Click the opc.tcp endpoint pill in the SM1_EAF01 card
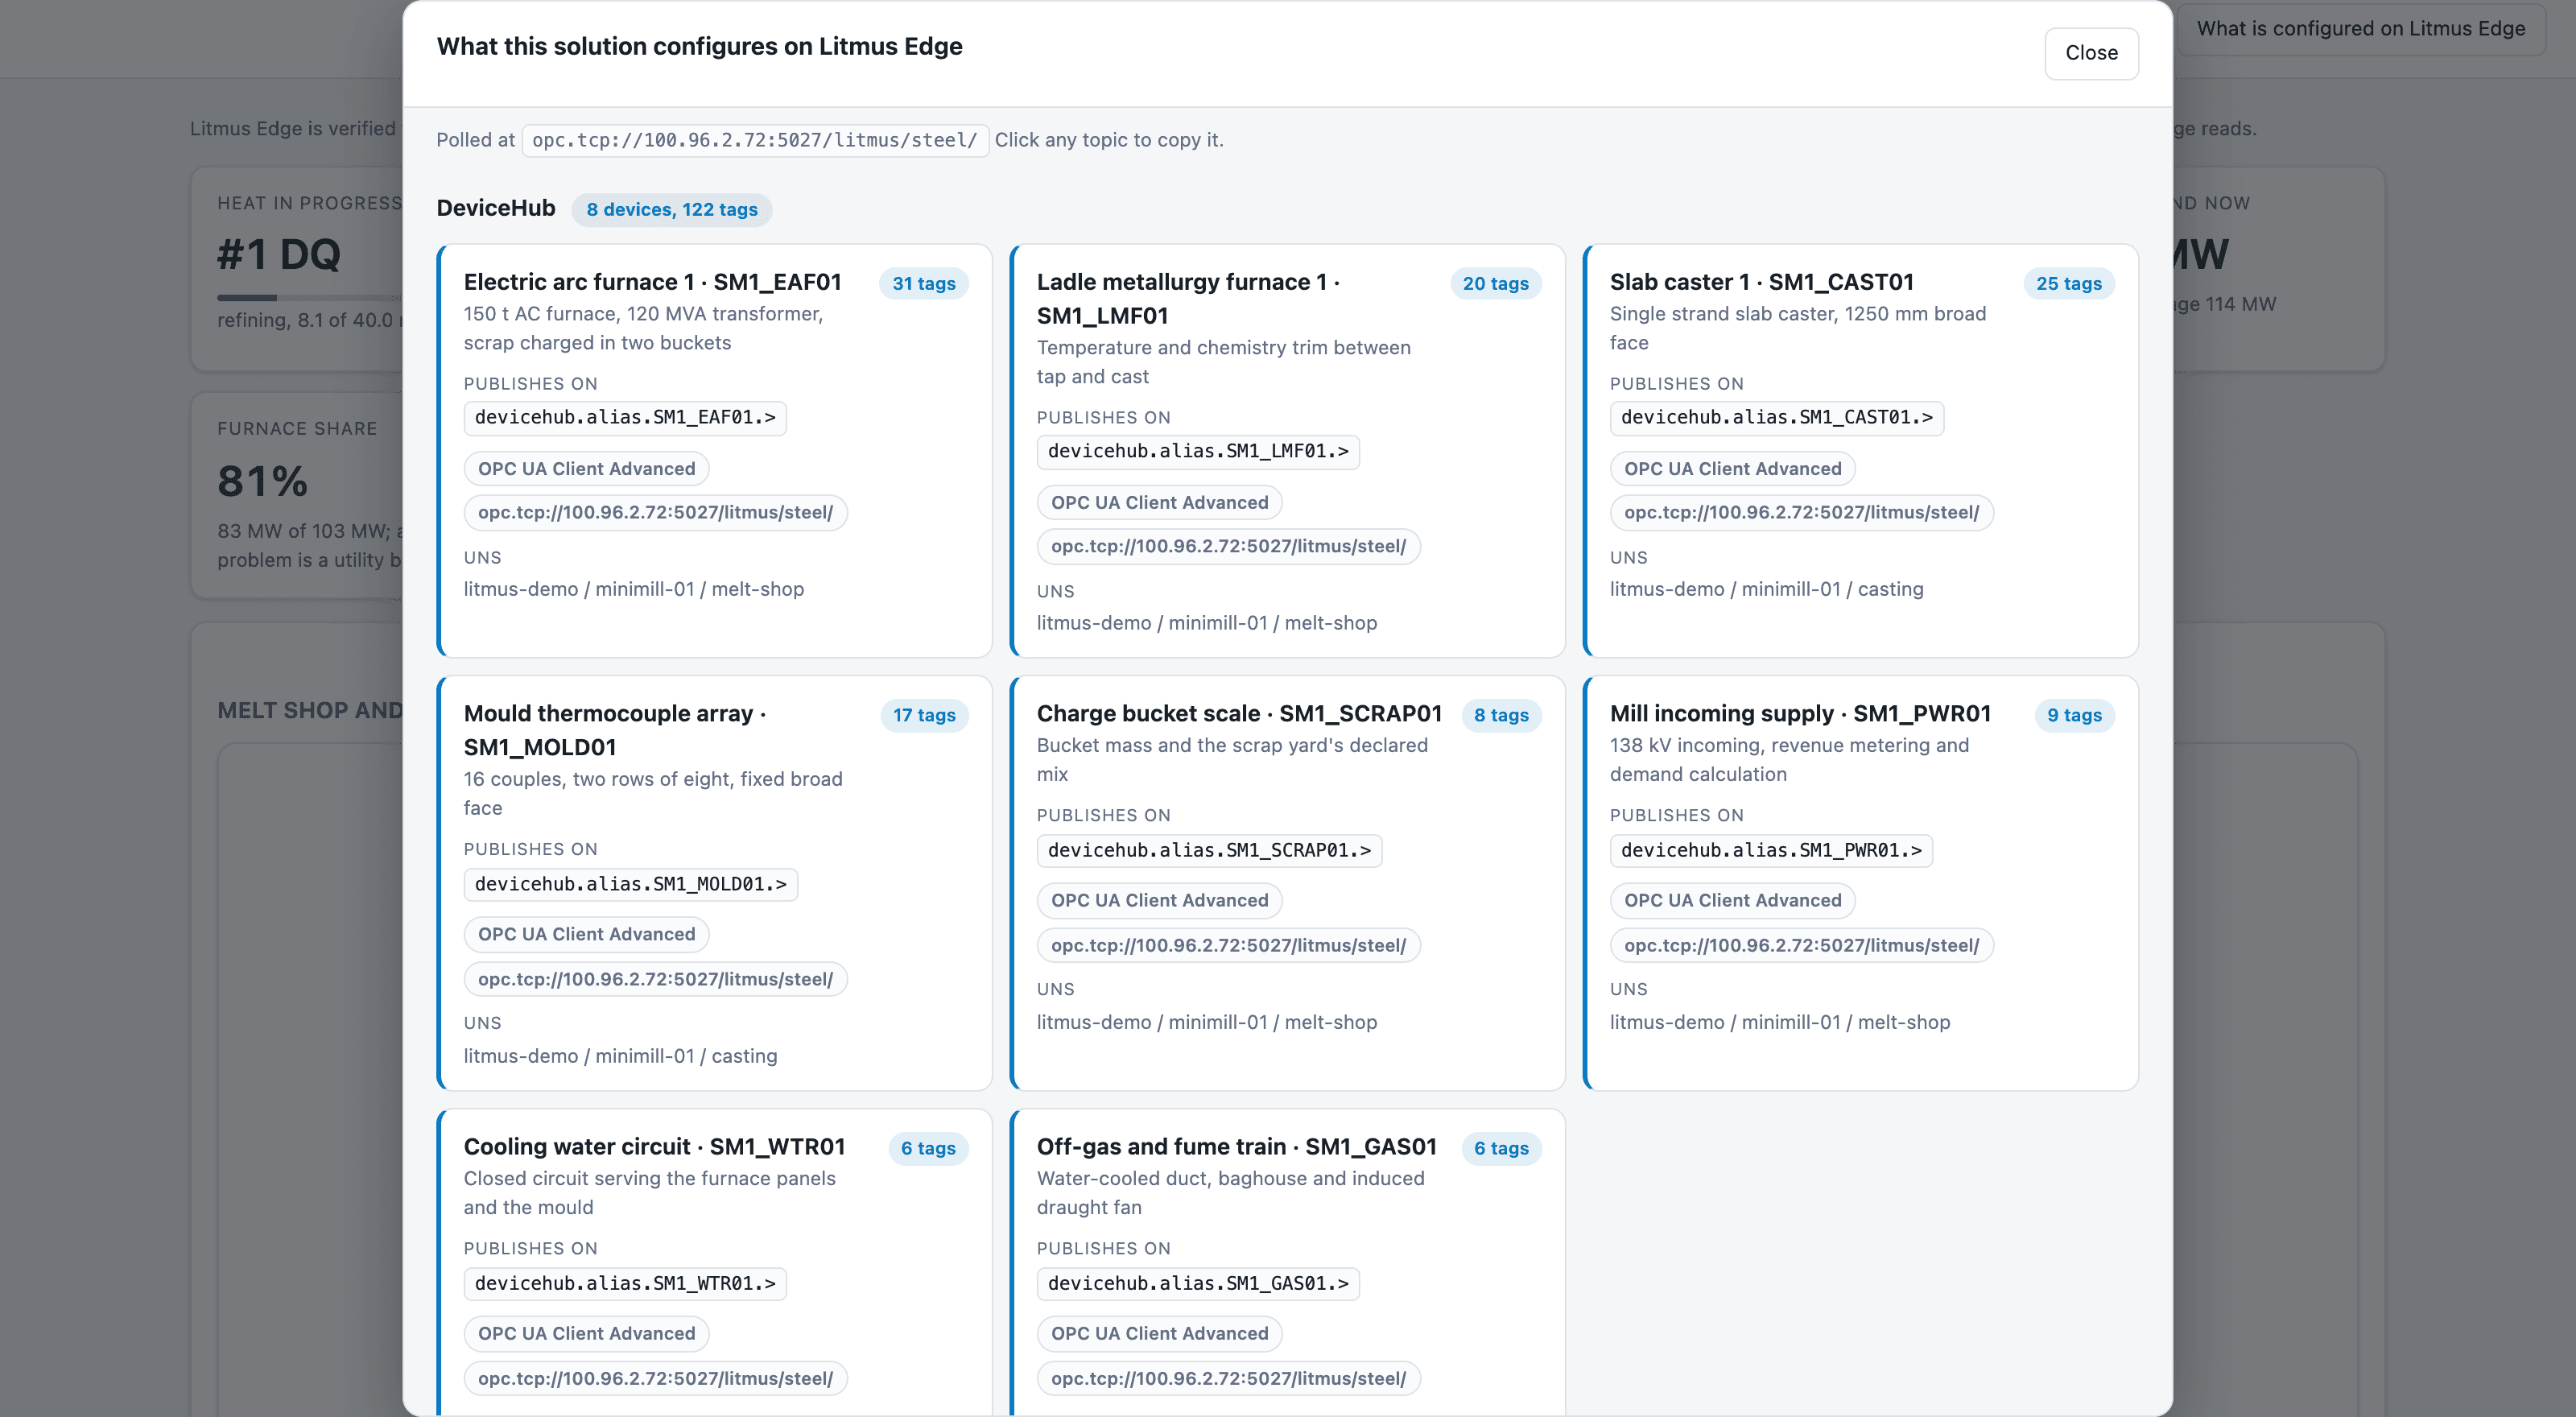2576x1417 pixels. coord(655,513)
